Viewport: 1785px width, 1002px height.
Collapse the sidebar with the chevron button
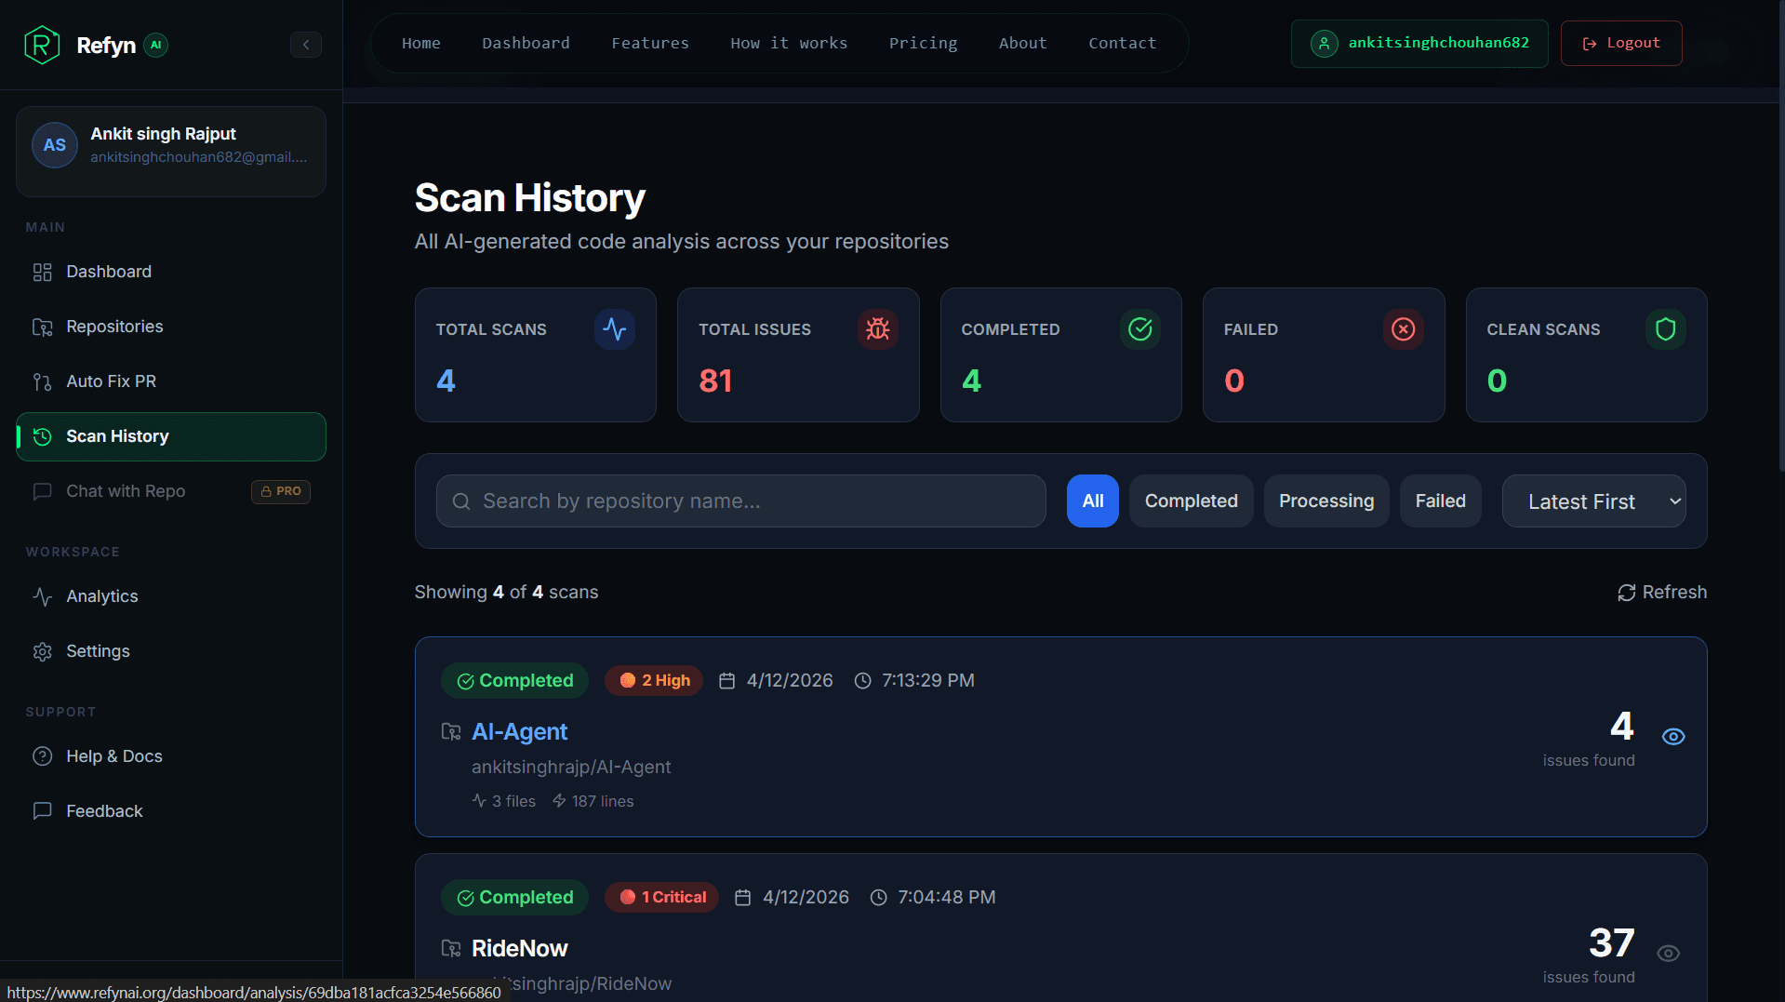pos(305,45)
